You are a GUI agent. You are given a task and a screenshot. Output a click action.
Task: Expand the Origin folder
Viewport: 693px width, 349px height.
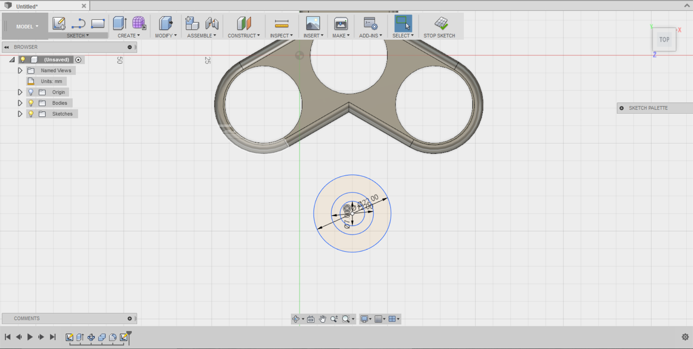(20, 92)
